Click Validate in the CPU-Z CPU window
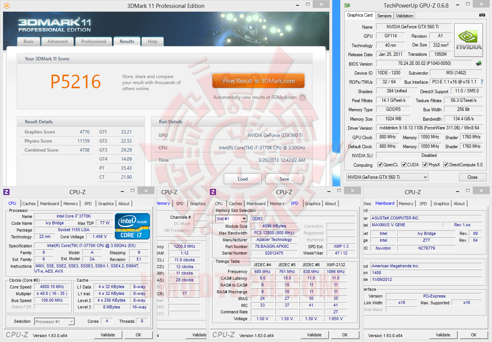 [108, 335]
